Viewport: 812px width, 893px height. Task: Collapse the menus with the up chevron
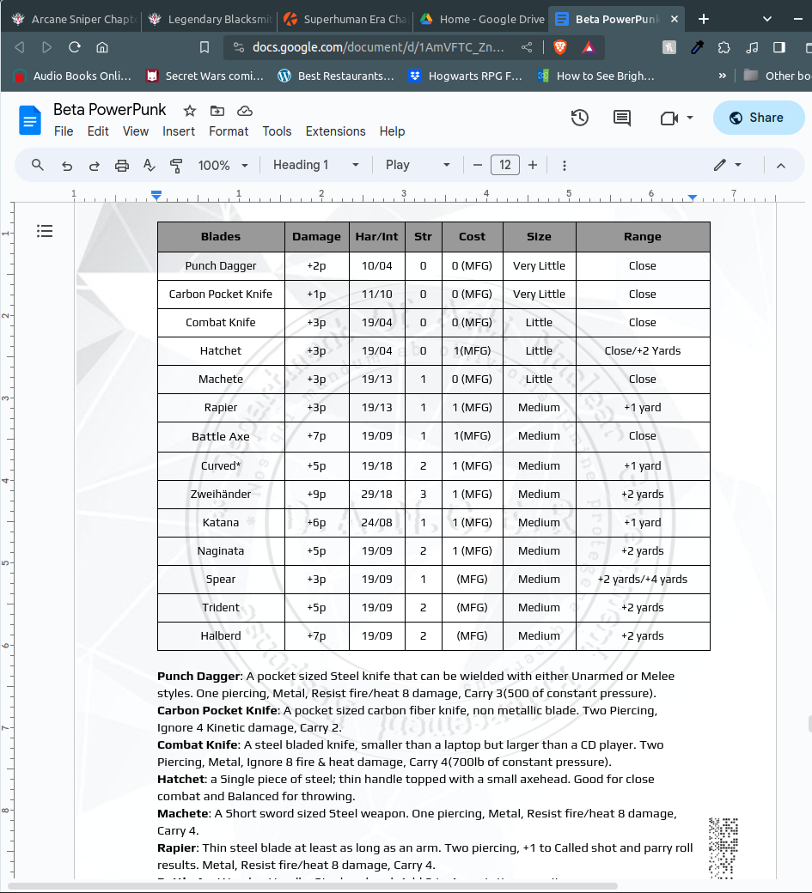tap(781, 165)
